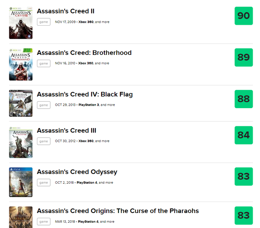Click the game tag under Assassin's Creed III
Viewport: 260px width, 228px height.
(x=43, y=141)
